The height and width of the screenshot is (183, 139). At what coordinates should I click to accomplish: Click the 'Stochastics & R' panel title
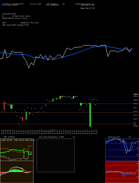[113, 137]
